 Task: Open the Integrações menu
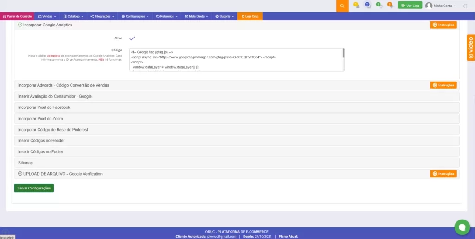pos(103,16)
